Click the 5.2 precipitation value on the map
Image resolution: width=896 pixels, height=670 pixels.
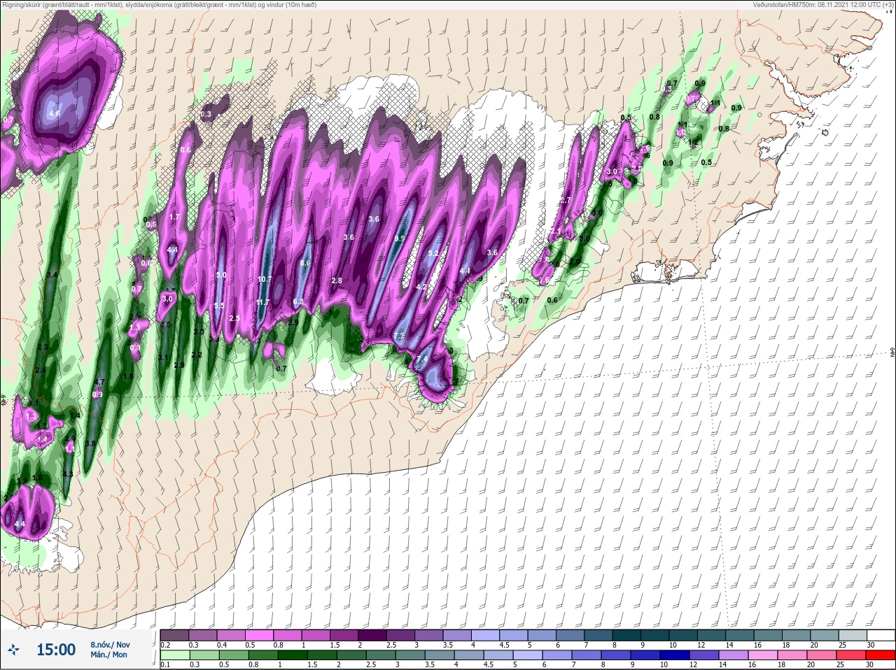(433, 253)
